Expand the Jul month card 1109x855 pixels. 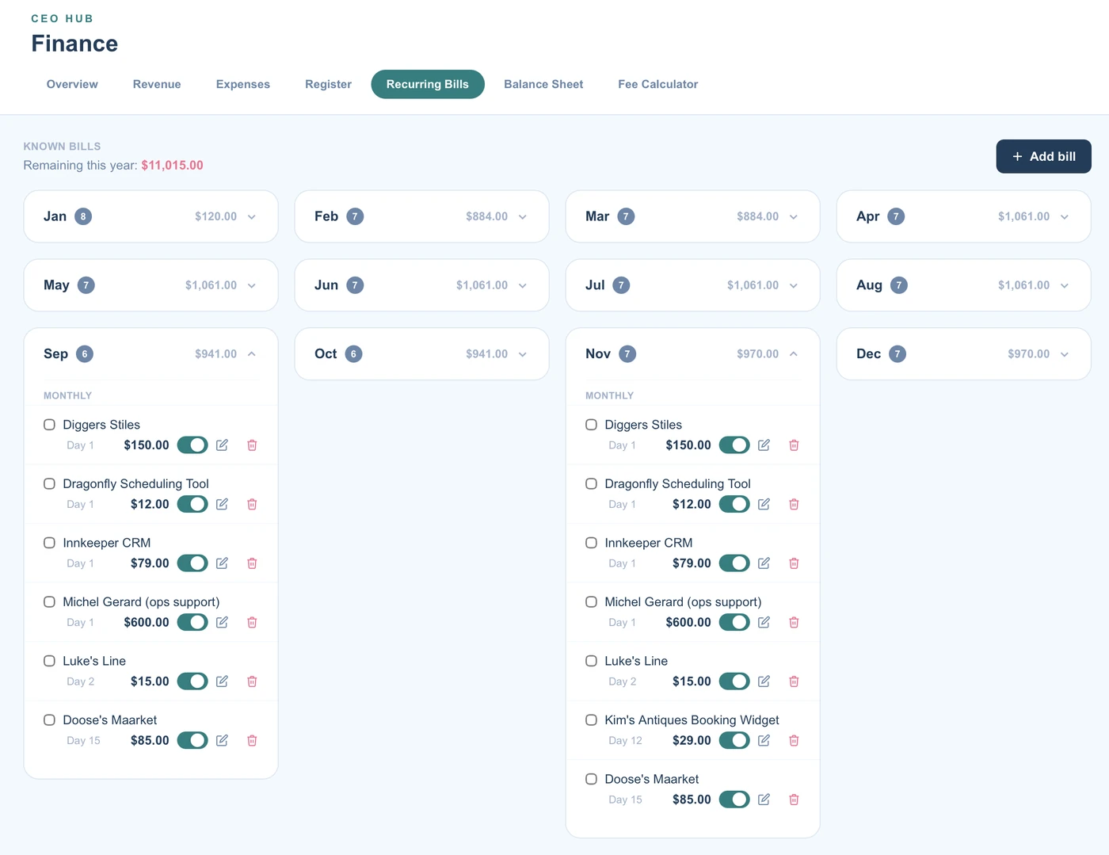(692, 285)
